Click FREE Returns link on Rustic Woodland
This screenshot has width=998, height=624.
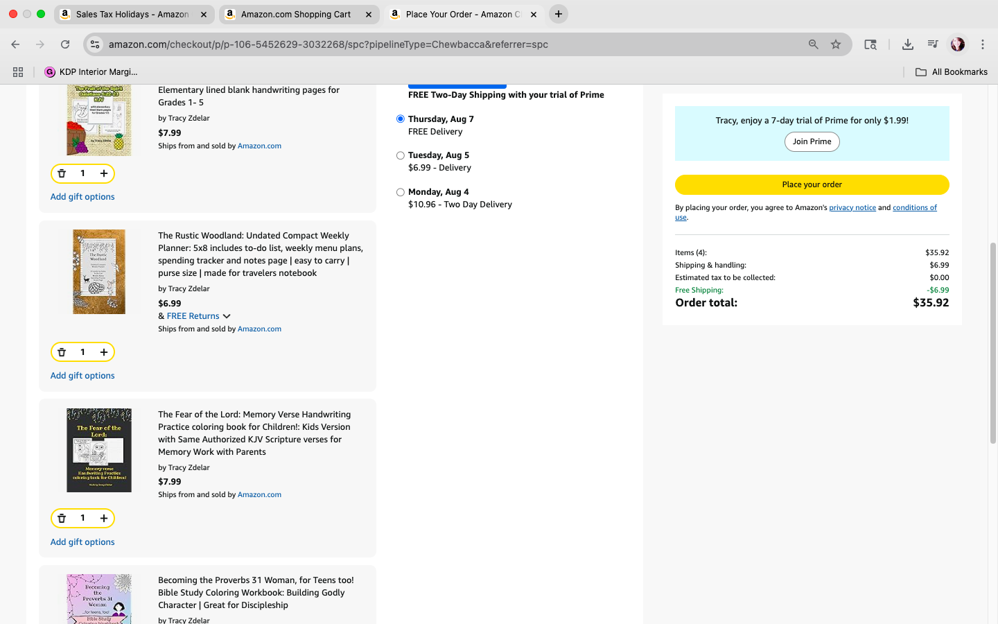[x=193, y=316]
